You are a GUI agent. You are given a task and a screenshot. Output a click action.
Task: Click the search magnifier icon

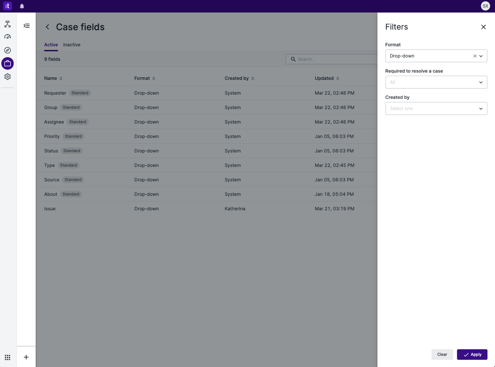[x=293, y=59]
